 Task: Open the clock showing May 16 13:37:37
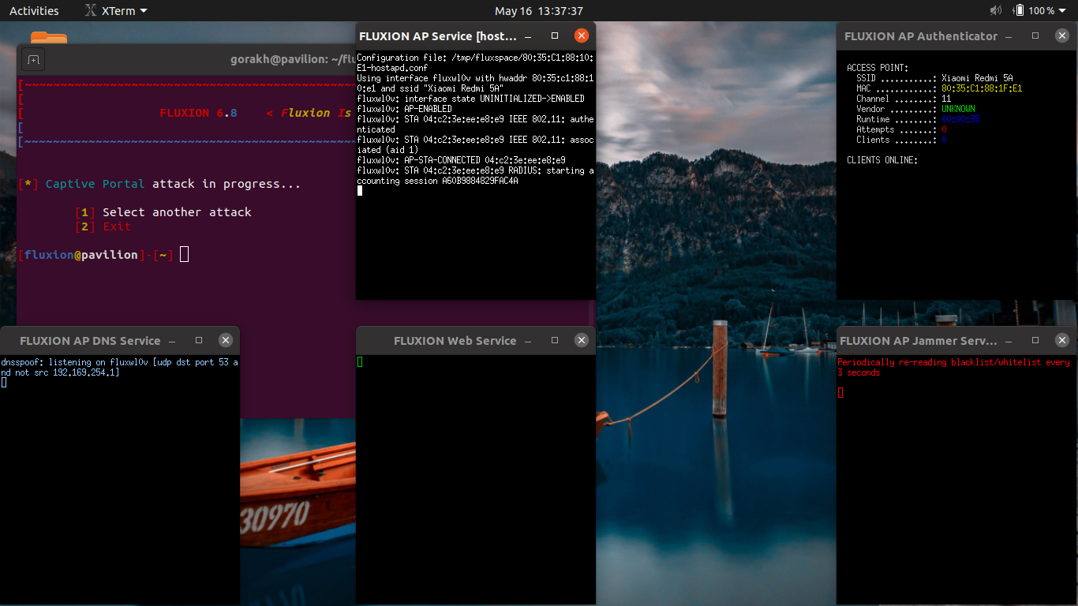(538, 11)
